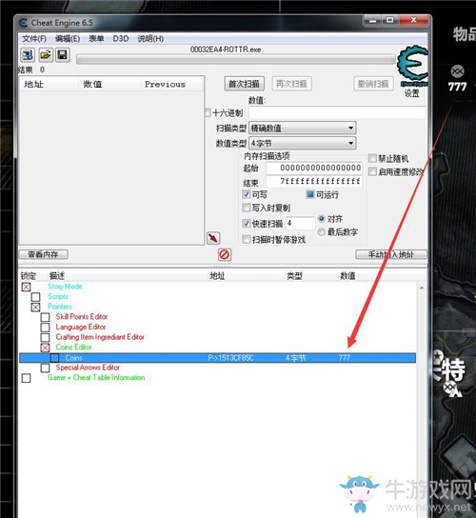Click the 查看内存 memory view button

[x=43, y=254]
